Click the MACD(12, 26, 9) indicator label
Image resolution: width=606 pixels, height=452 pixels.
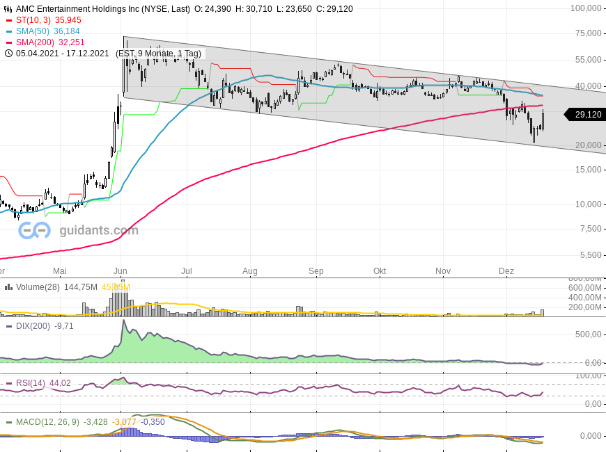(47, 422)
